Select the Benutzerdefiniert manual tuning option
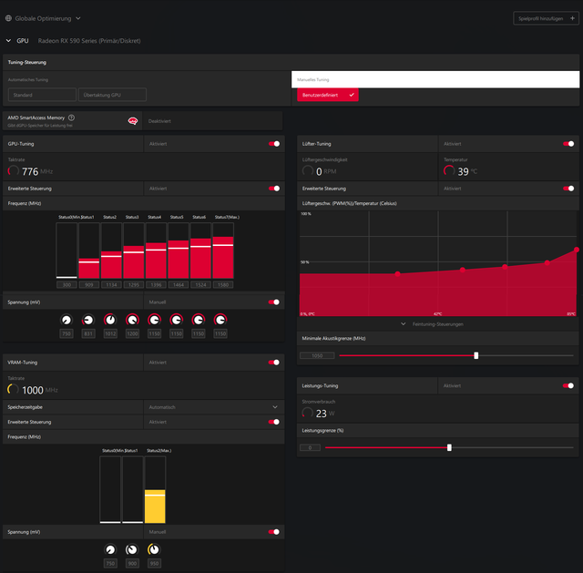Viewport: 583px width, 573px height. 328,95
